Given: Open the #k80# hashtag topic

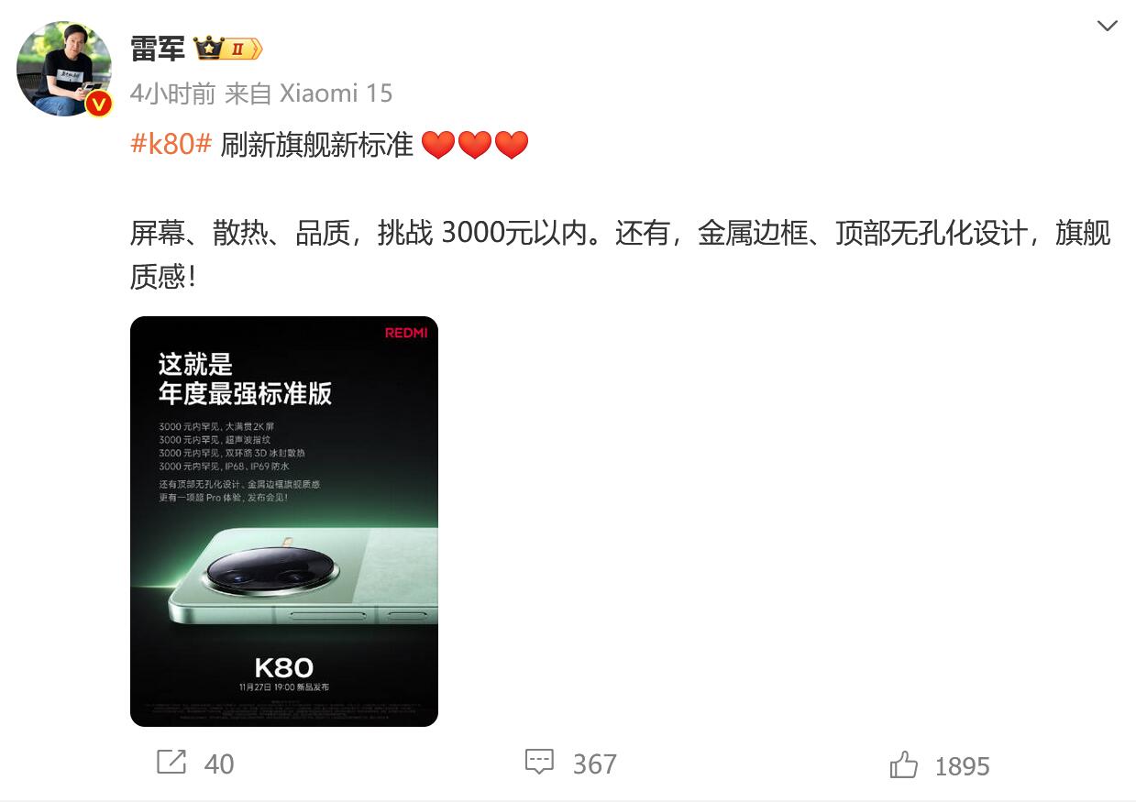Looking at the screenshot, I should tap(171, 144).
